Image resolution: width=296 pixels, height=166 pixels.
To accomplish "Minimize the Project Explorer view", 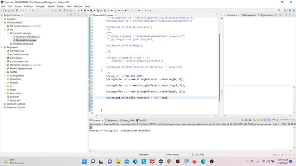I will pyautogui.click(x=82, y=15).
